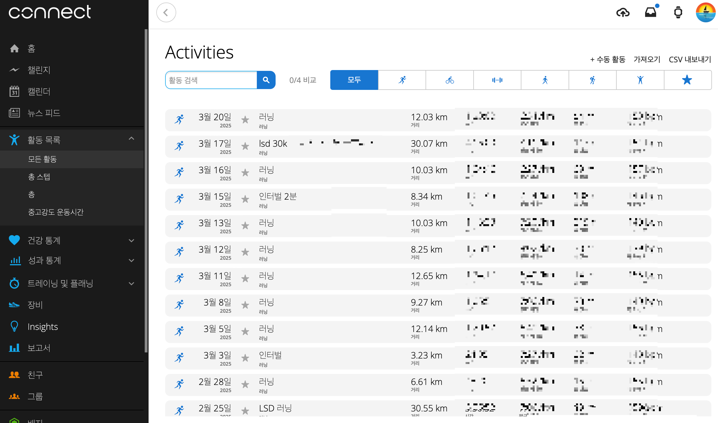Open the notifications inbox icon

[651, 12]
